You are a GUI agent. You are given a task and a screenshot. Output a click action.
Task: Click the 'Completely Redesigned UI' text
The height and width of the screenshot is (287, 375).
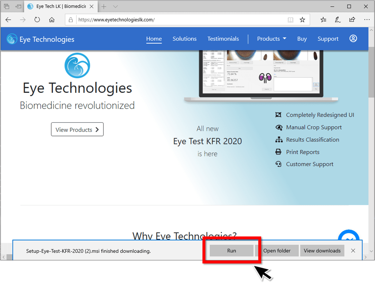pyautogui.click(x=320, y=115)
